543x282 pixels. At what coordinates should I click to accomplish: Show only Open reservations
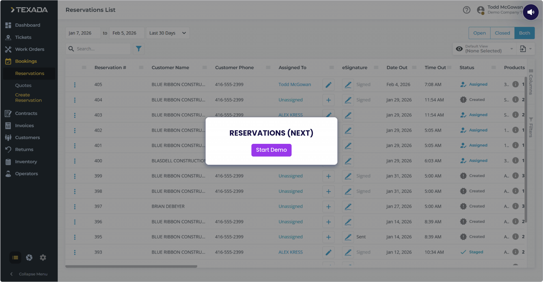tap(479, 33)
